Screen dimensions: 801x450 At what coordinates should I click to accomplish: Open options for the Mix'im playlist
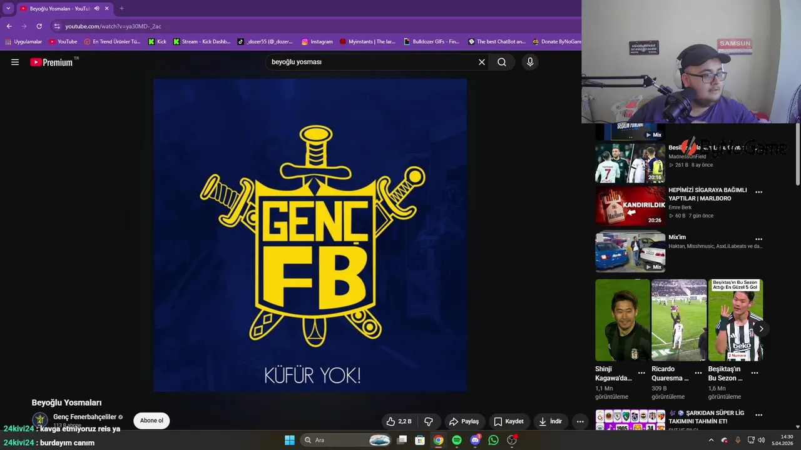pyautogui.click(x=758, y=239)
